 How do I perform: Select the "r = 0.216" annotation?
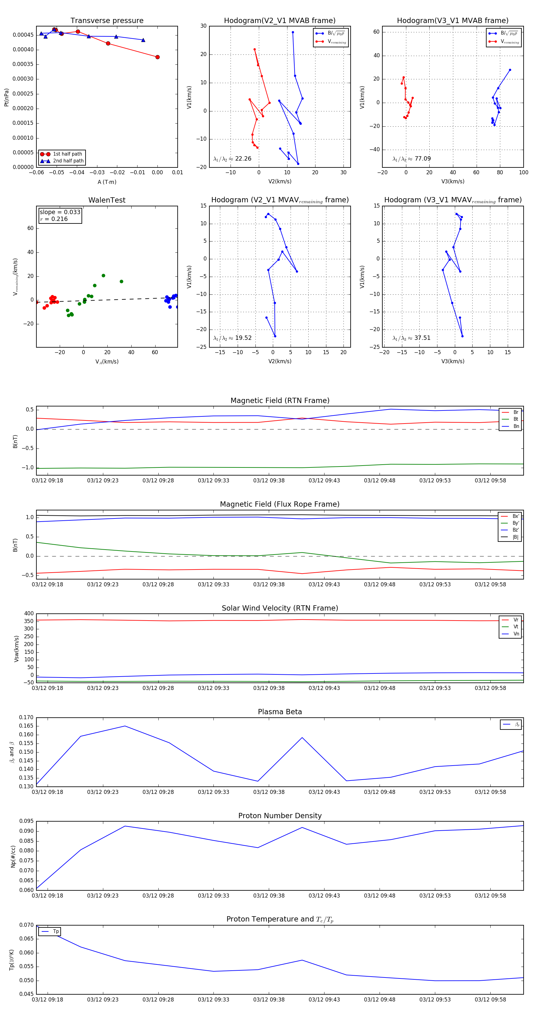pyautogui.click(x=54, y=219)
